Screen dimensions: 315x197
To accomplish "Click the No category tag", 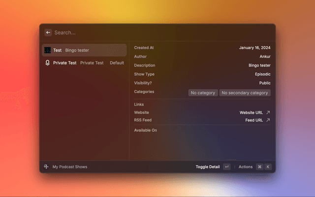I will pos(203,93).
